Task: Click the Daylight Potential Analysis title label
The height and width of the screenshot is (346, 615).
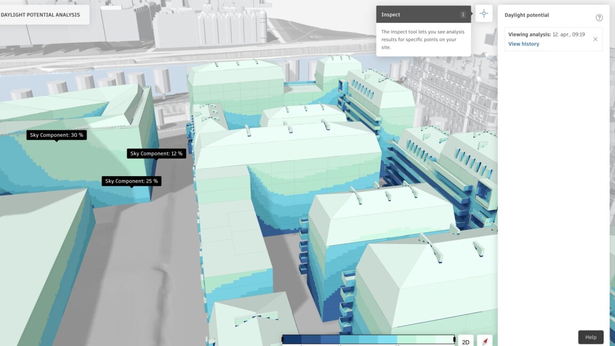Action: [x=41, y=14]
